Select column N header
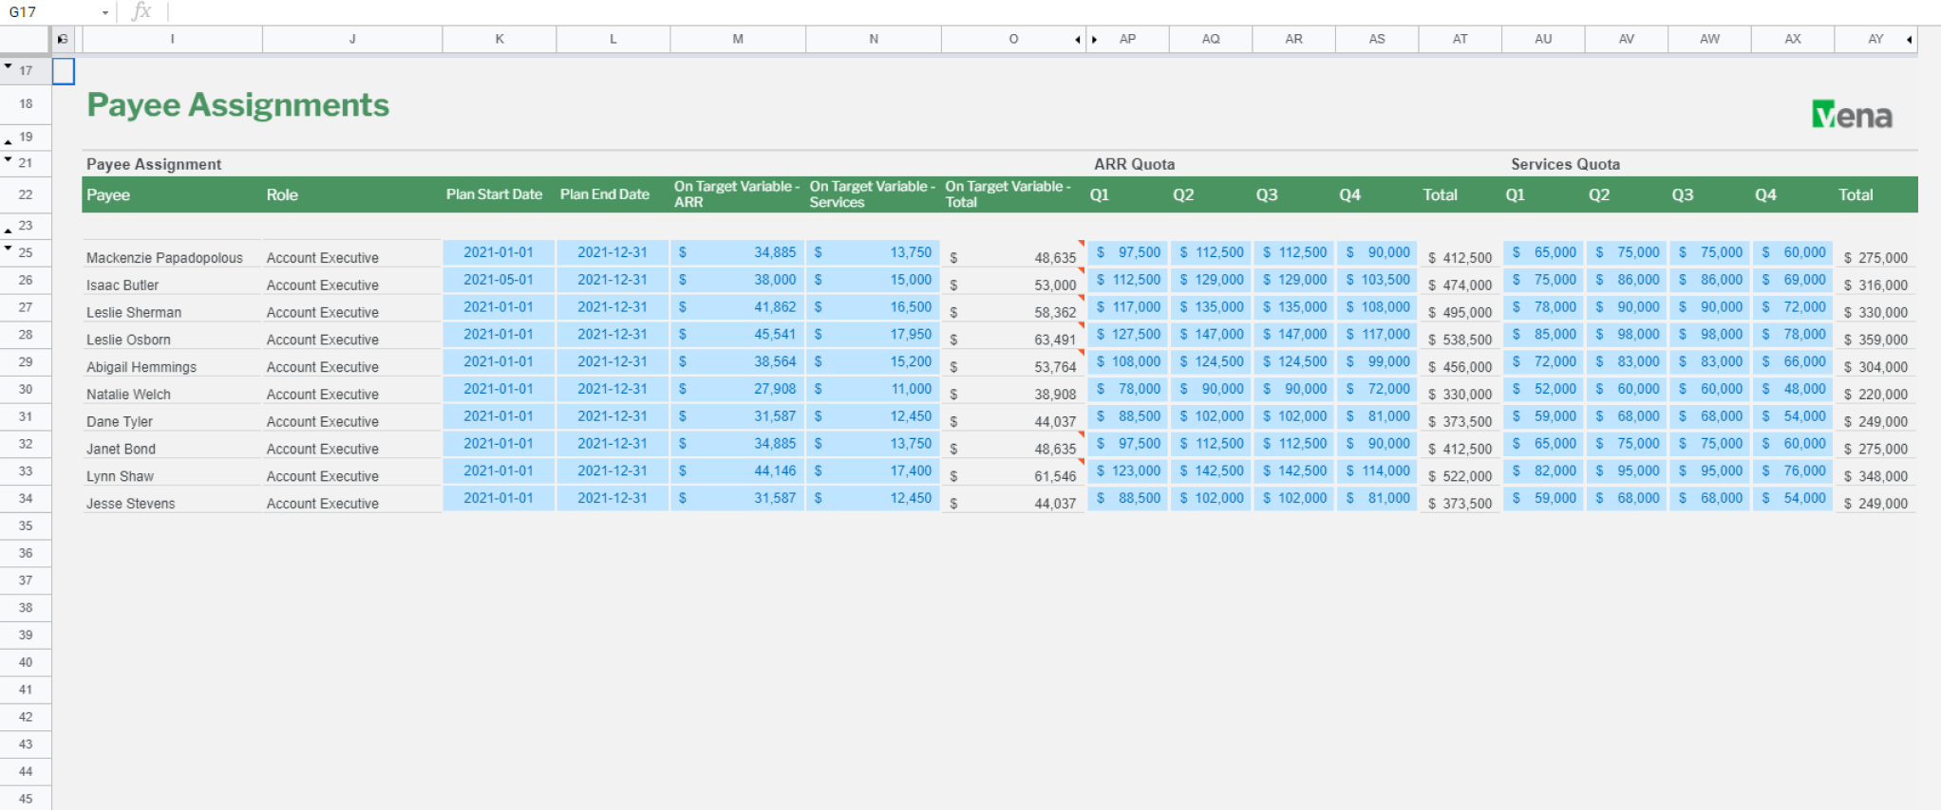1941x810 pixels. [x=874, y=39]
